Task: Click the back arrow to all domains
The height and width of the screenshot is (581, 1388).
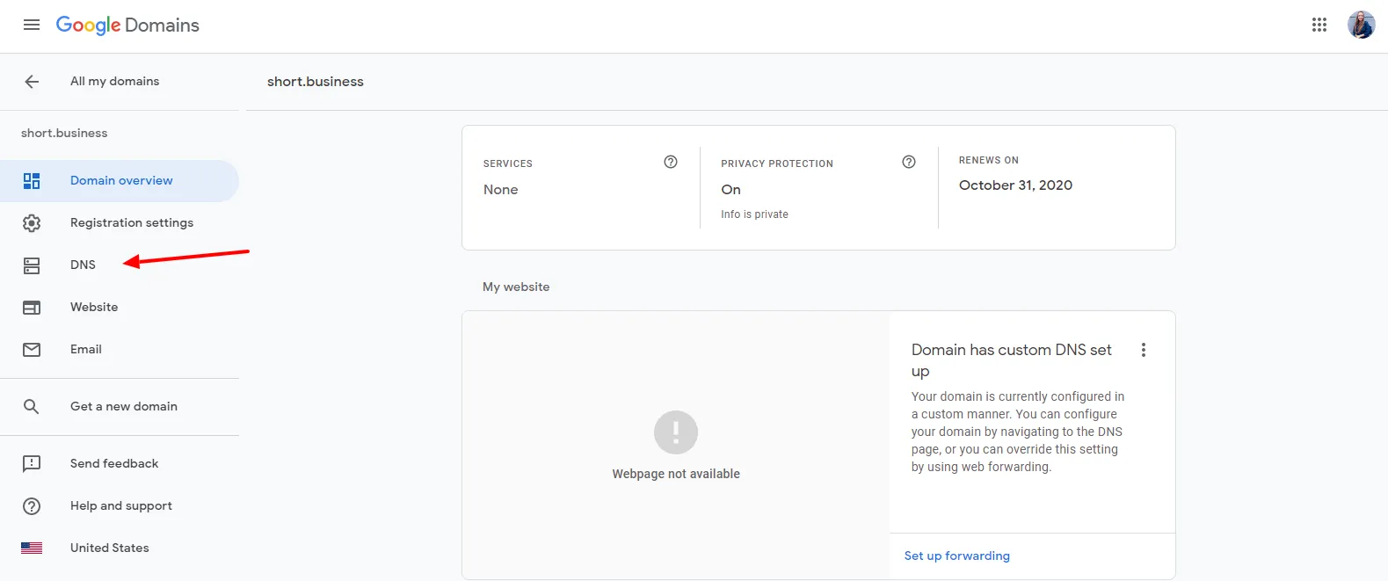Action: point(32,82)
